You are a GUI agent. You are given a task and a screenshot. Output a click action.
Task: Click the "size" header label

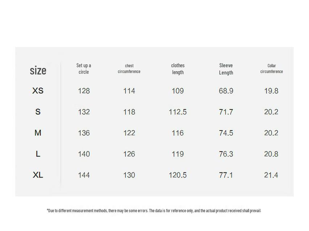click(38, 70)
